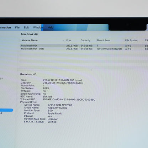This screenshot has height=148, width=148.
Task: Open the Edit menu
Action: 26,27
